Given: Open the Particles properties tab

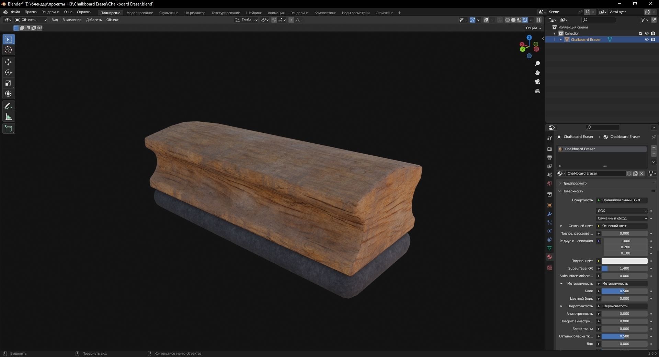Looking at the screenshot, I should click(x=549, y=222).
